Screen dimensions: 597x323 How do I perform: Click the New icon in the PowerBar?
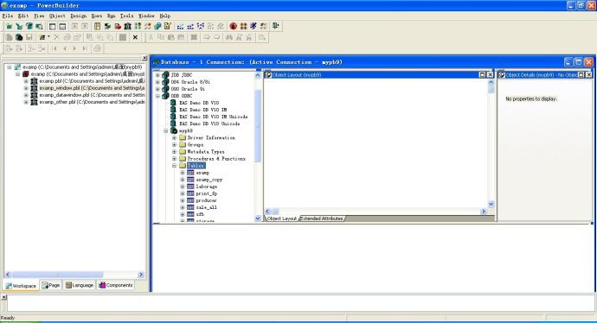coord(9,26)
